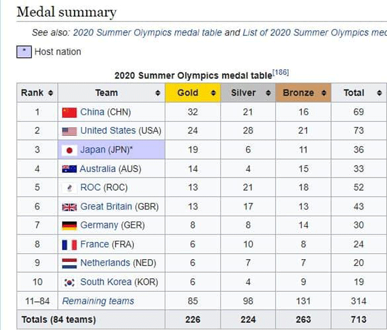Open reference footnote 186

(x=280, y=73)
